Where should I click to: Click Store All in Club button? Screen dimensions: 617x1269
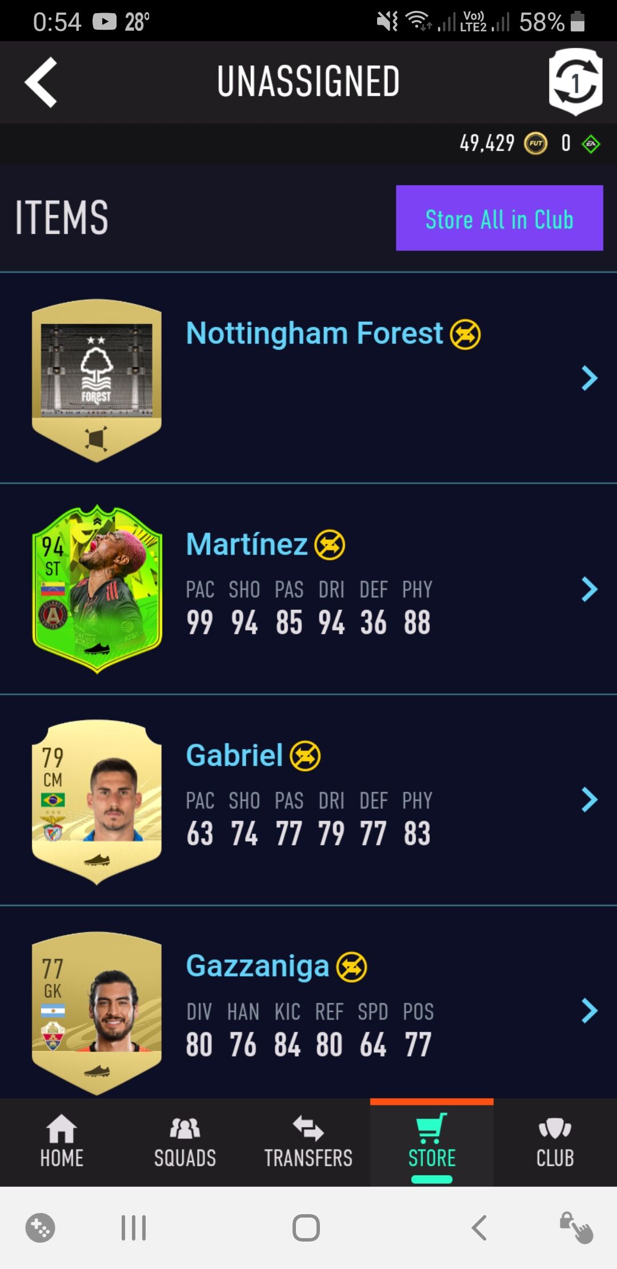499,218
